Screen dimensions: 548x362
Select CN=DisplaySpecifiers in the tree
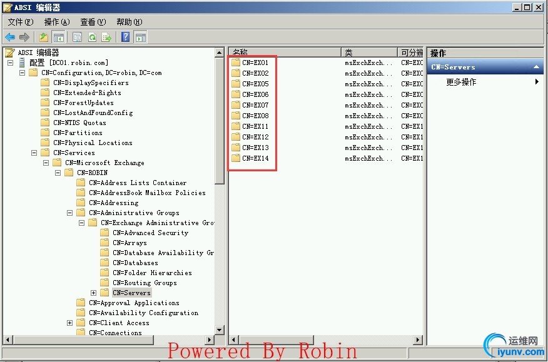tap(91, 83)
